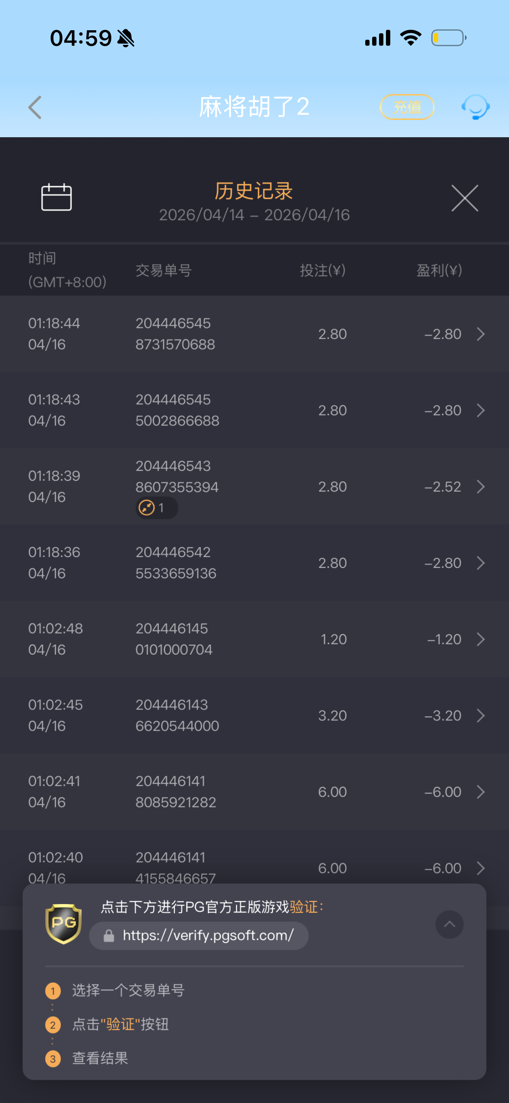Tap step 1 circle 选择一个交易单号

coord(53,991)
